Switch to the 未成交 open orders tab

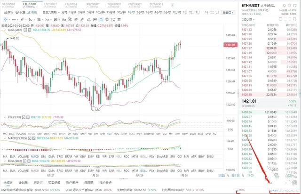(x=8, y=182)
